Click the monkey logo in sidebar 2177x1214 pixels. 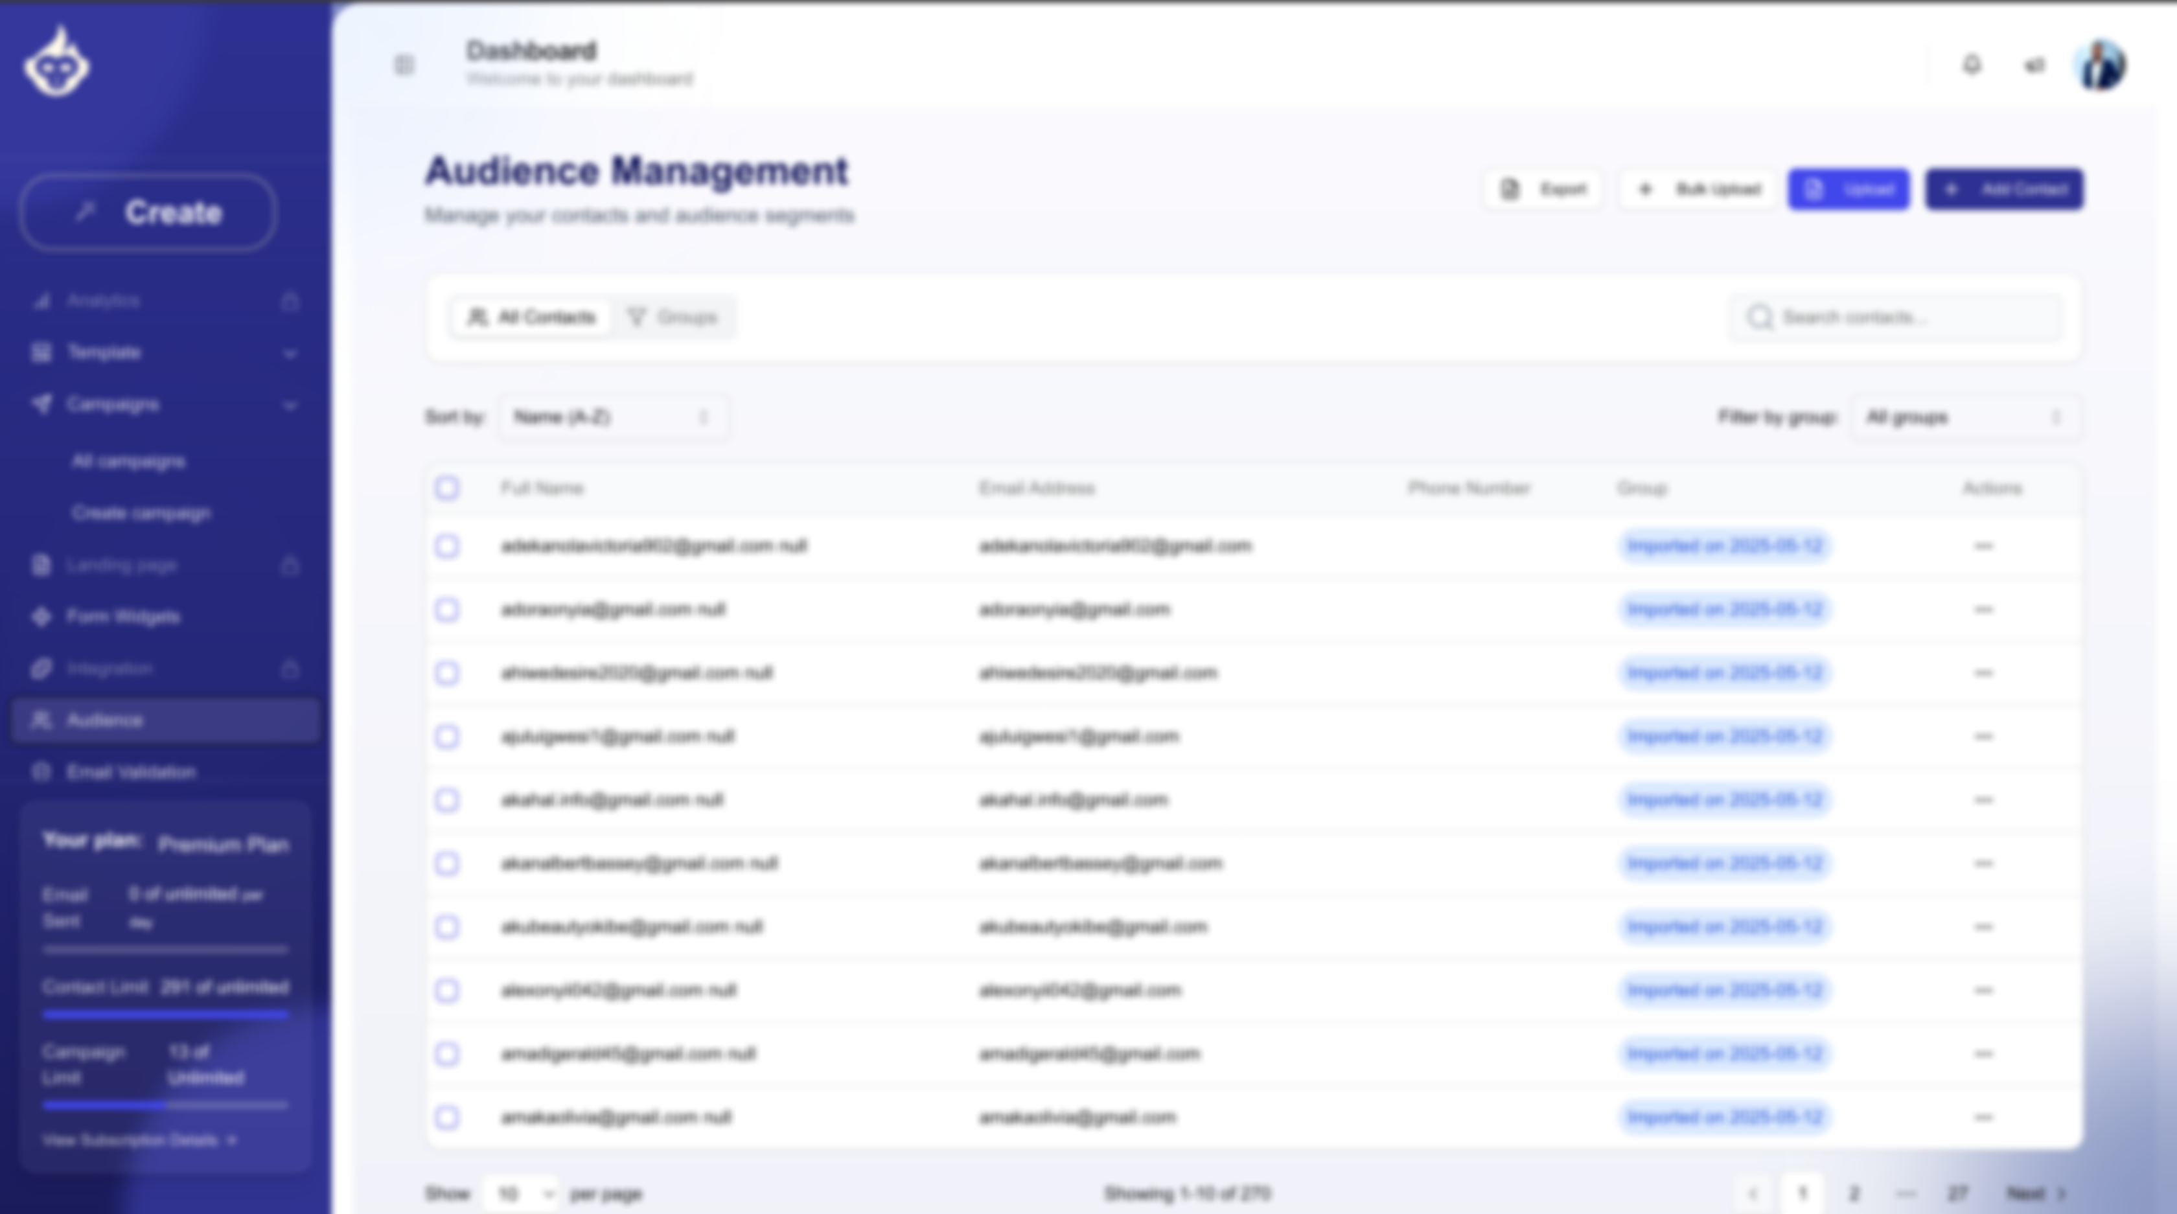point(56,63)
